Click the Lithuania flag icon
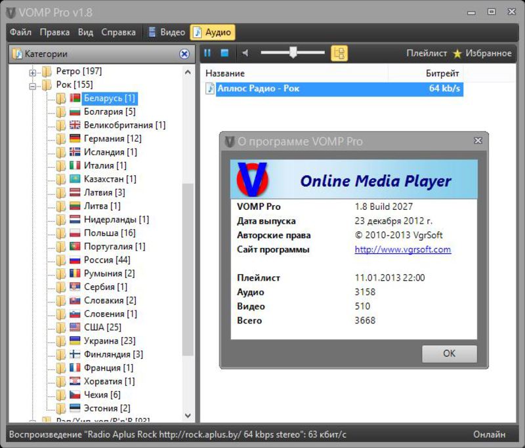Image resolution: width=525 pixels, height=448 pixels. (x=75, y=206)
